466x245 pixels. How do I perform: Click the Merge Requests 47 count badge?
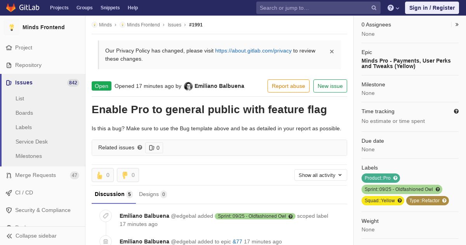(75, 175)
